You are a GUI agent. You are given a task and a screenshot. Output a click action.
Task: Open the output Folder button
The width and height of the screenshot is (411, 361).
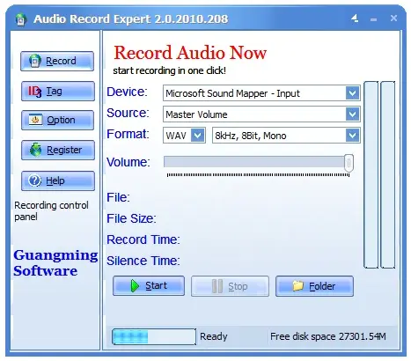click(314, 286)
